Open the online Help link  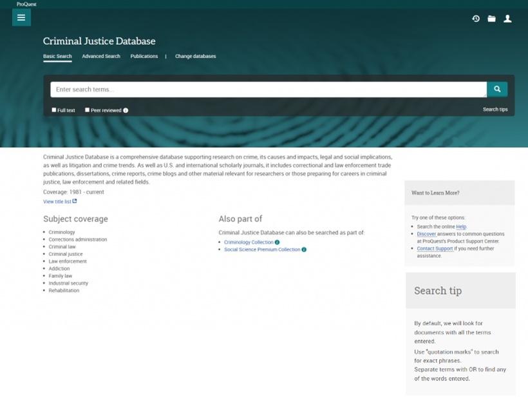pyautogui.click(x=461, y=226)
